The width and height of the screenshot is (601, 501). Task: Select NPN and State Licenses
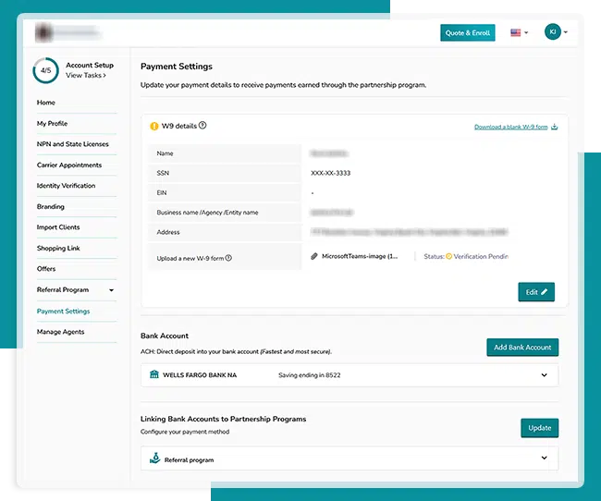click(73, 144)
